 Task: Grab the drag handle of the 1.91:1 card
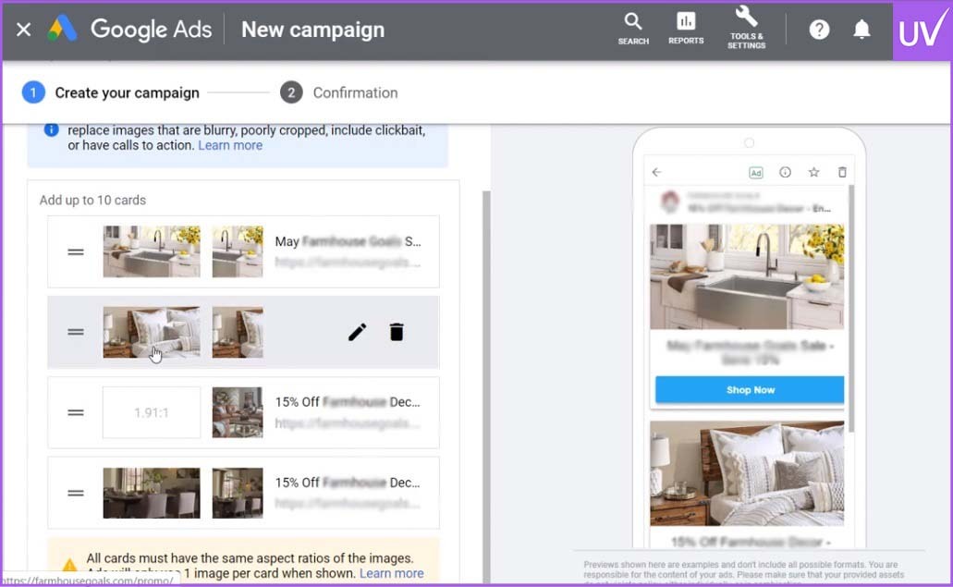click(x=76, y=412)
